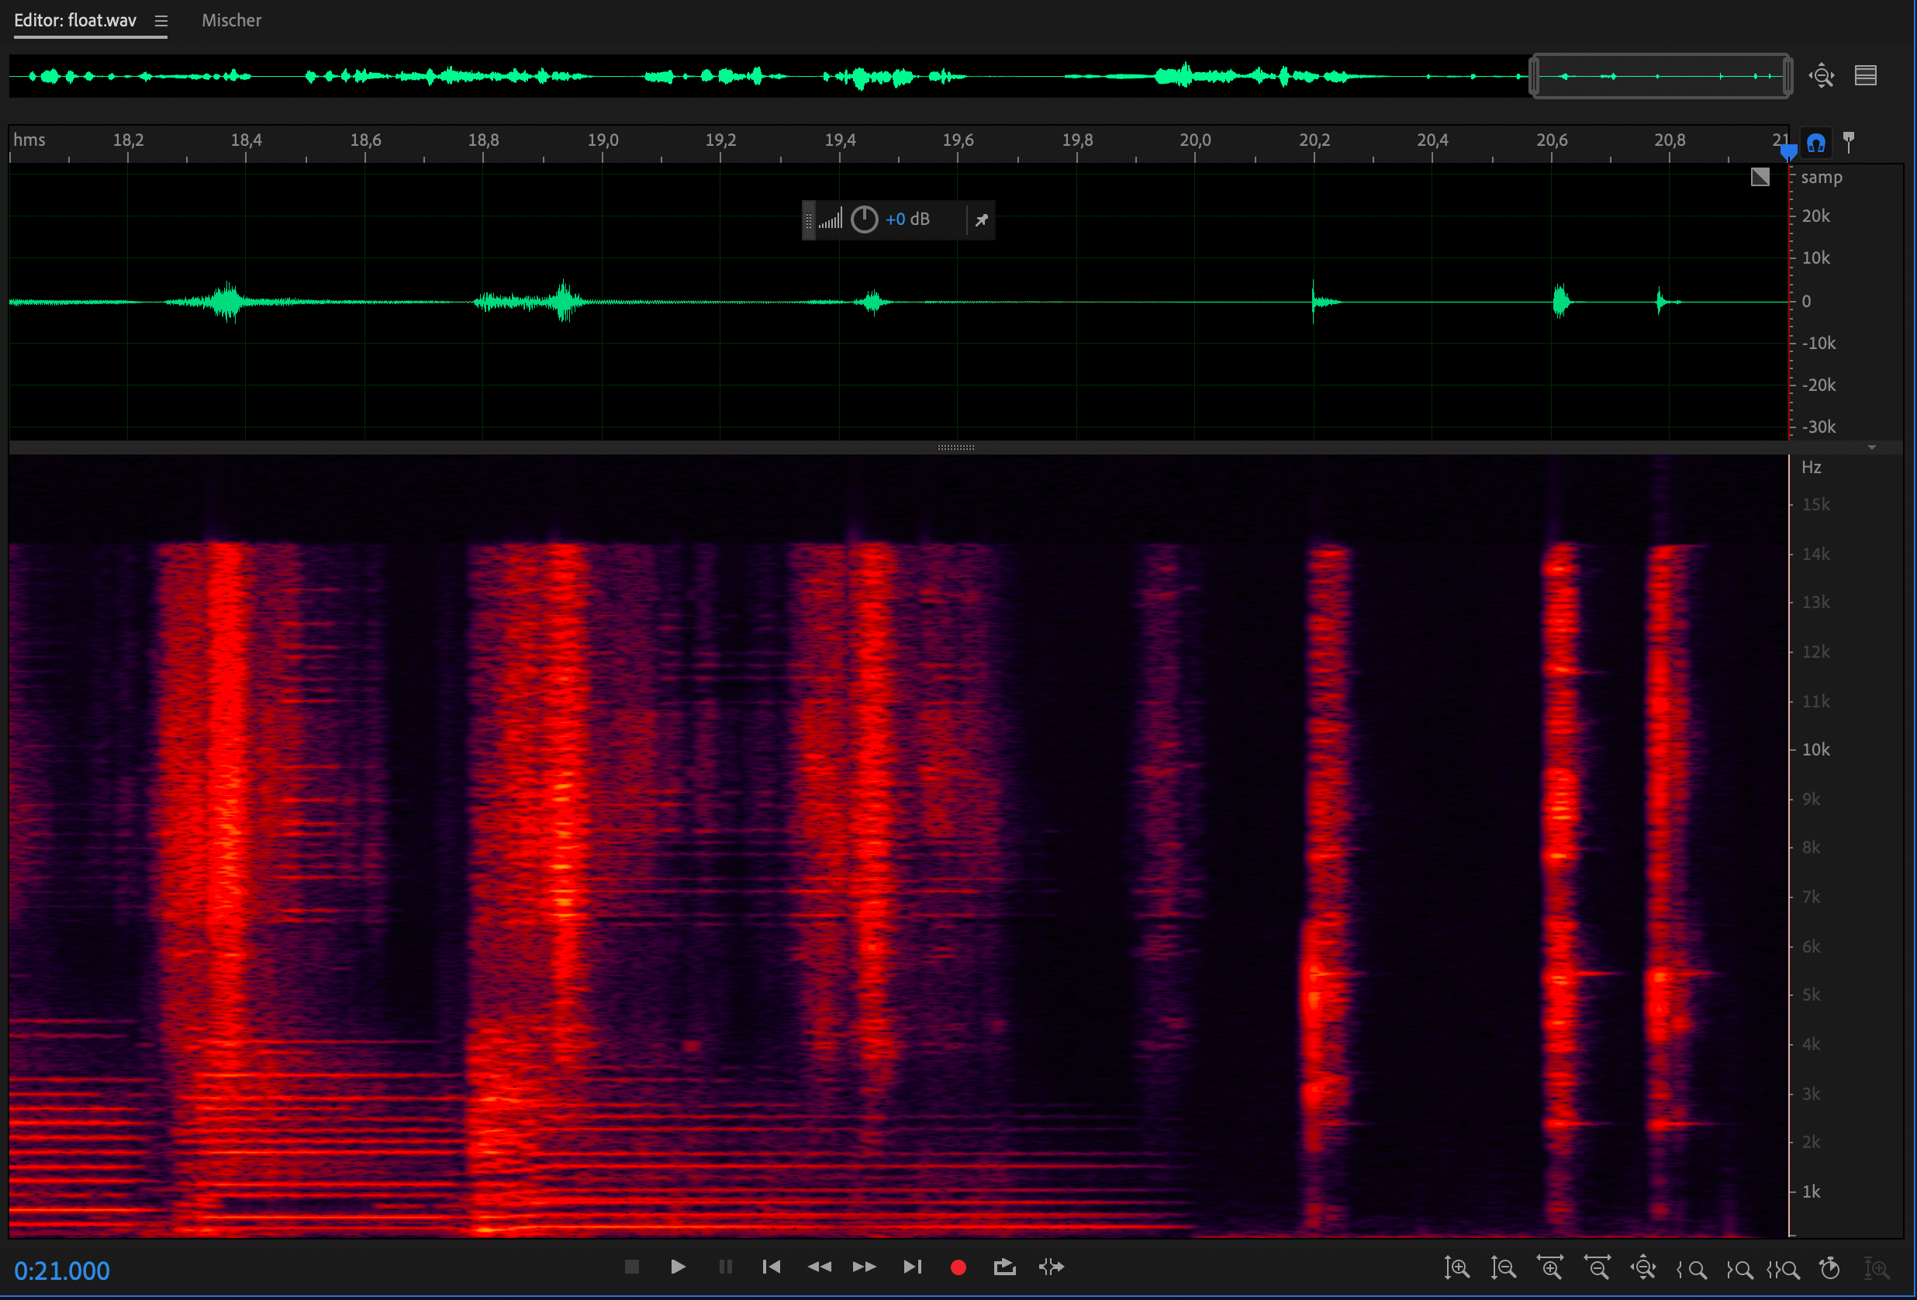Screen dimensions: 1917x1300
Task: Select the Editor: float.wav tab
Action: [75, 21]
